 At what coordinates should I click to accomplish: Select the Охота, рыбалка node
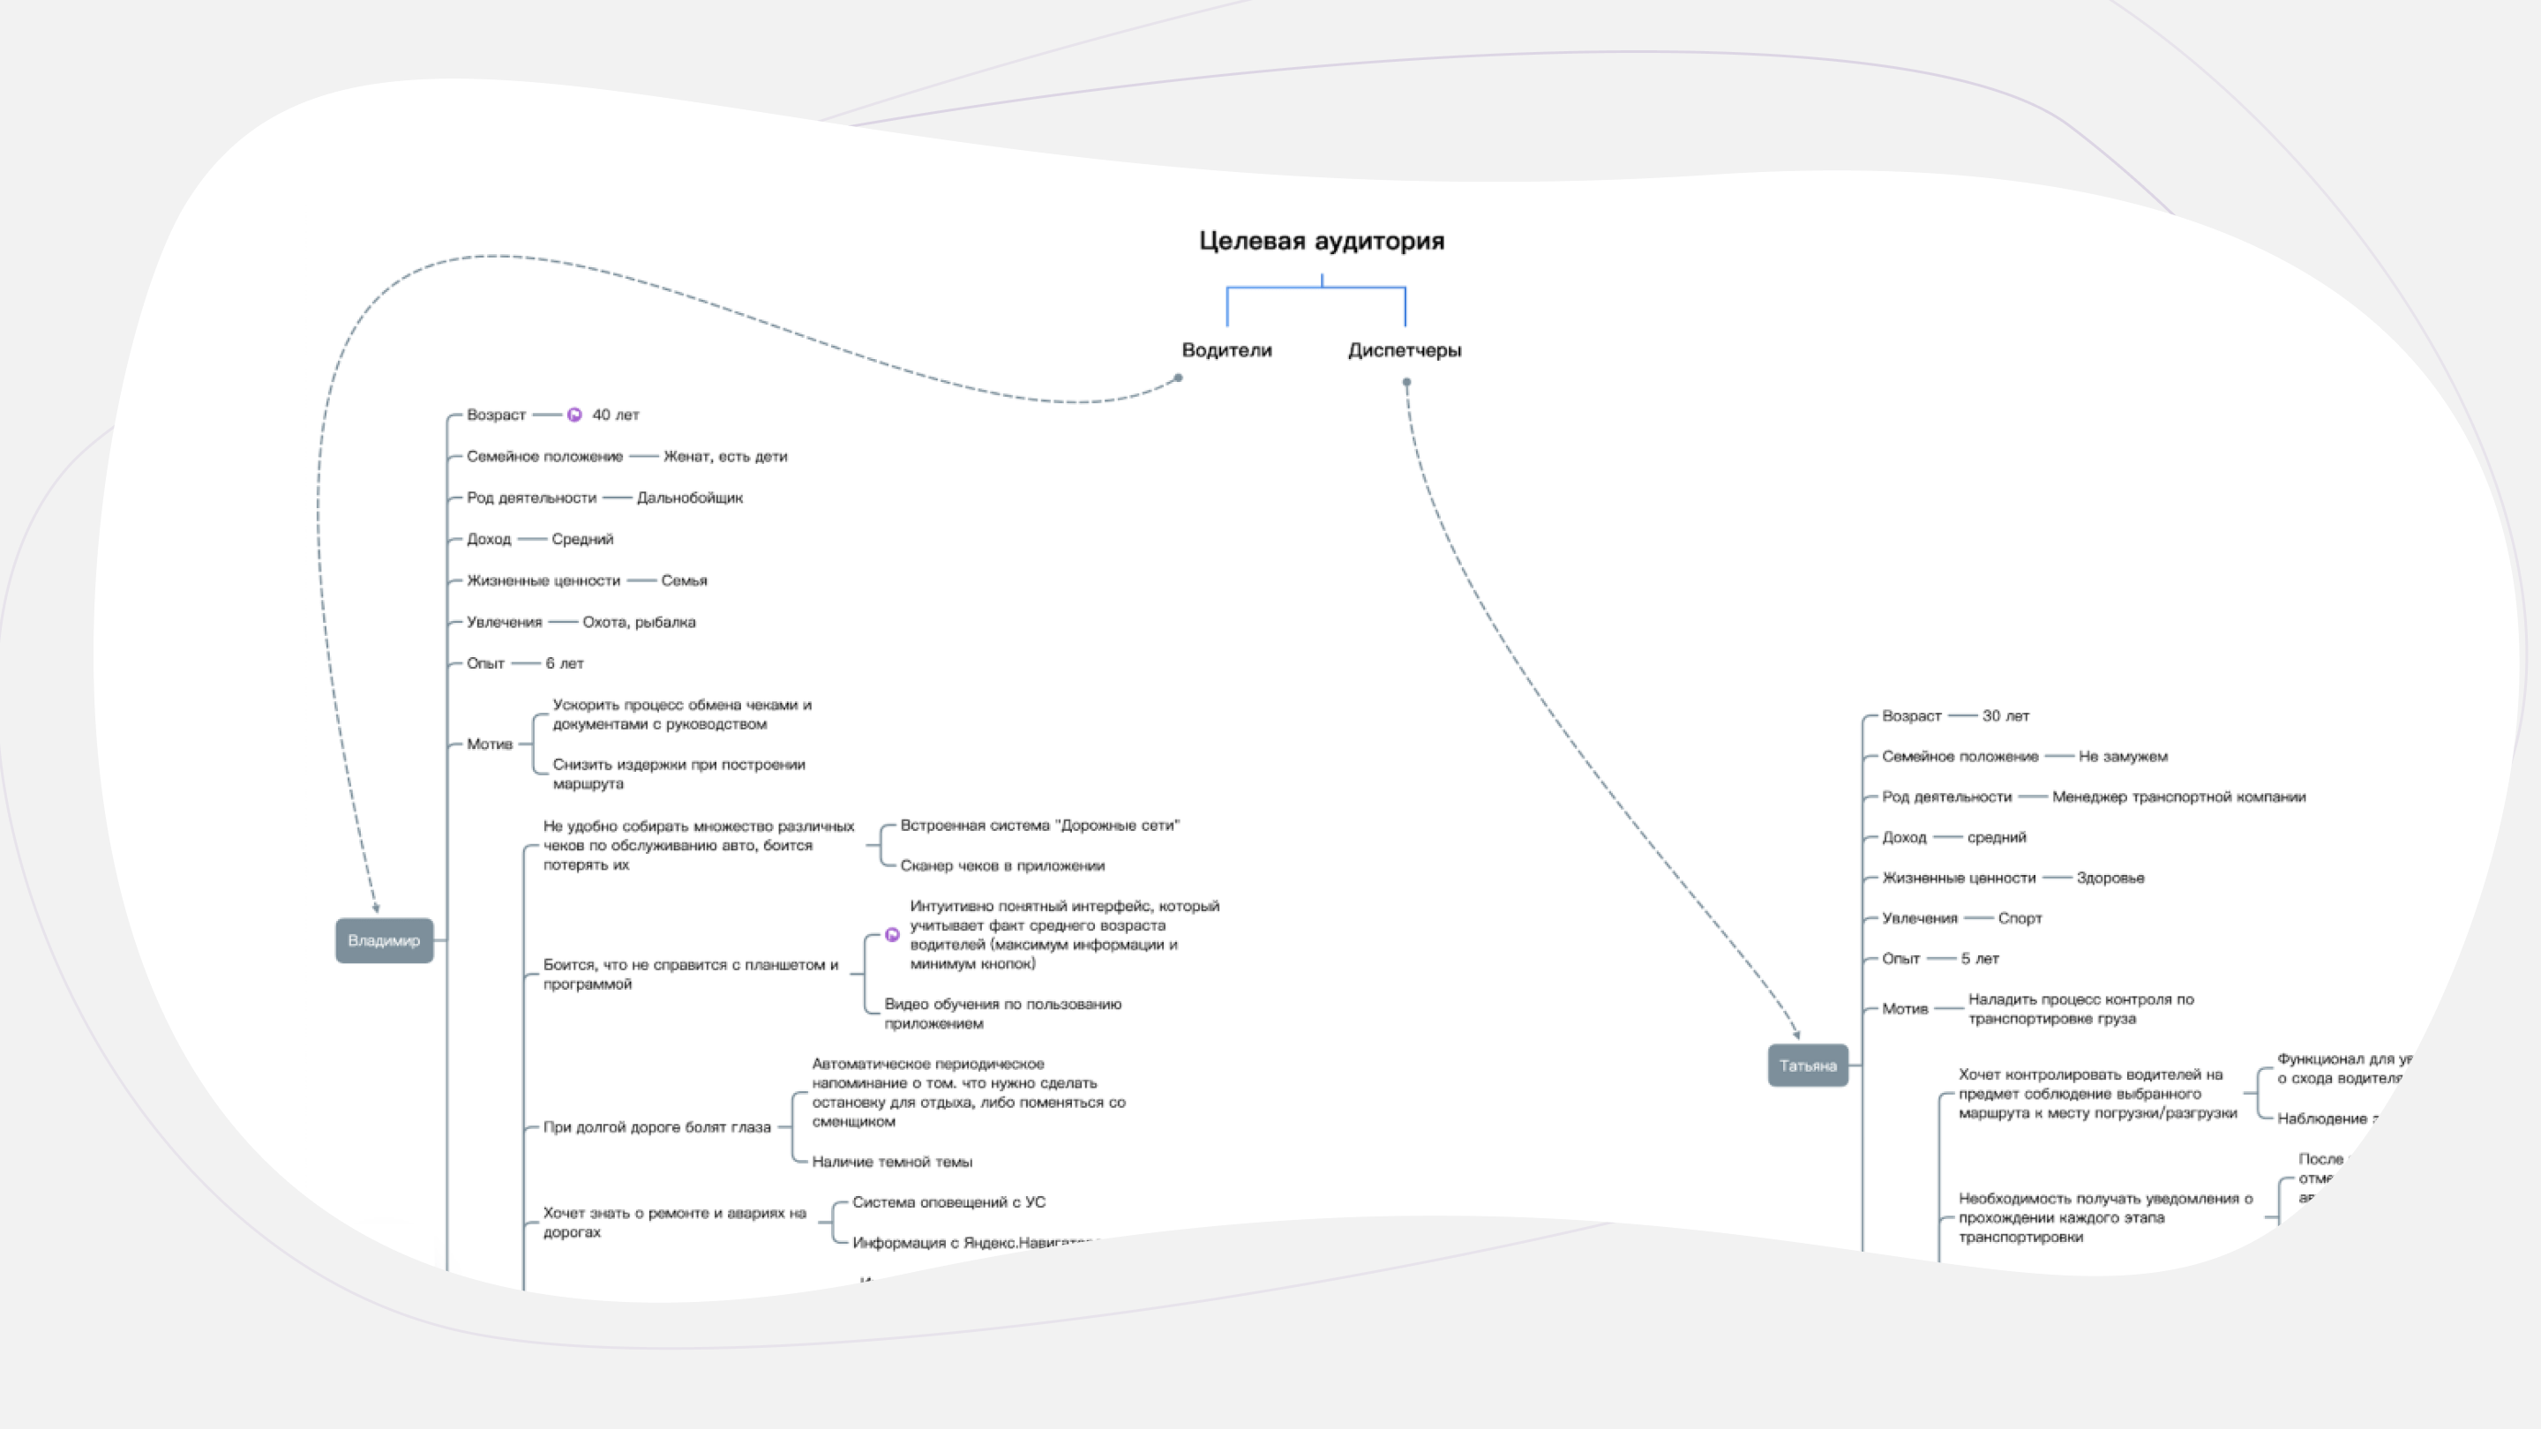pos(638,622)
